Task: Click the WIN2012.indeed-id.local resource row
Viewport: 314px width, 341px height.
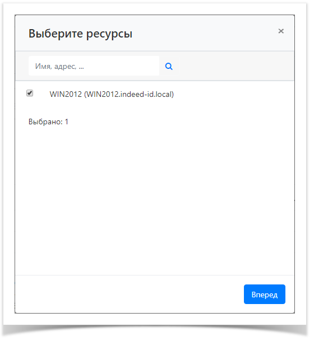Action: [x=155, y=94]
